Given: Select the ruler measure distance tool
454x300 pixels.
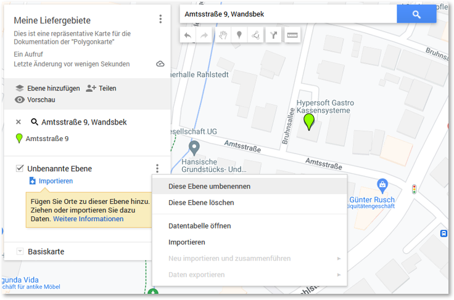Looking at the screenshot, I should 292,36.
